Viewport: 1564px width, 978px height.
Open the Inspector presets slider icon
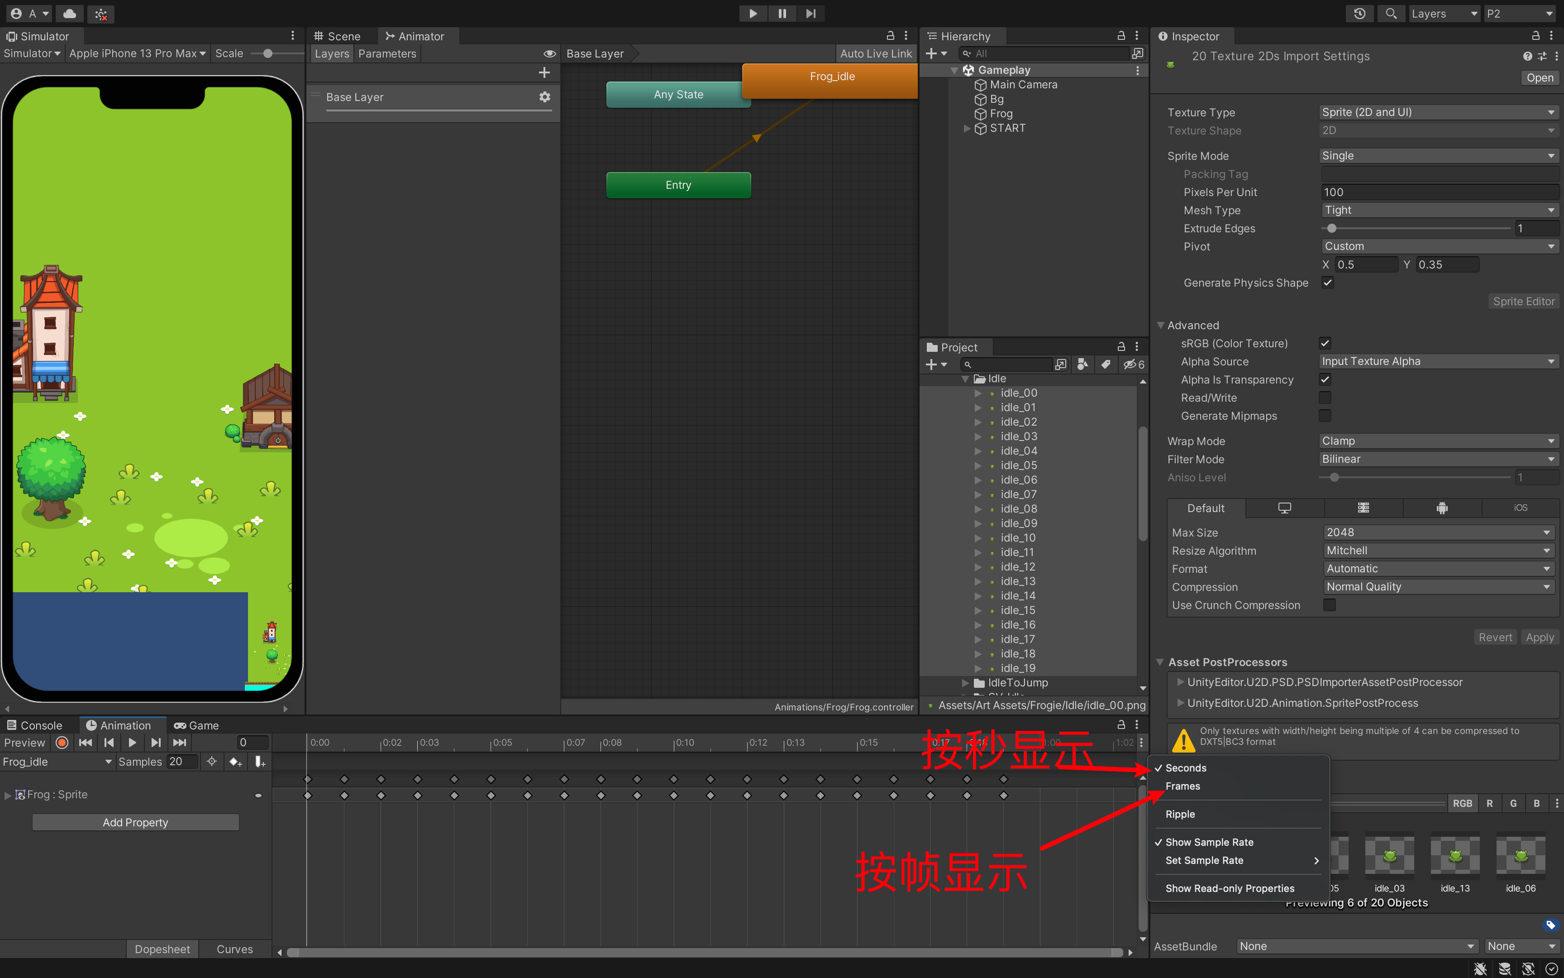point(1542,56)
